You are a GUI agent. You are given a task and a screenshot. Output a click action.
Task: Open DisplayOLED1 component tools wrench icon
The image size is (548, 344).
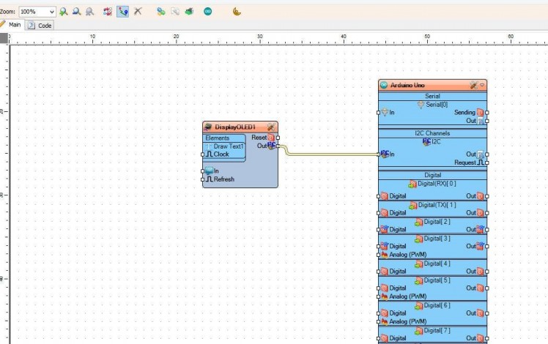[x=271, y=127]
